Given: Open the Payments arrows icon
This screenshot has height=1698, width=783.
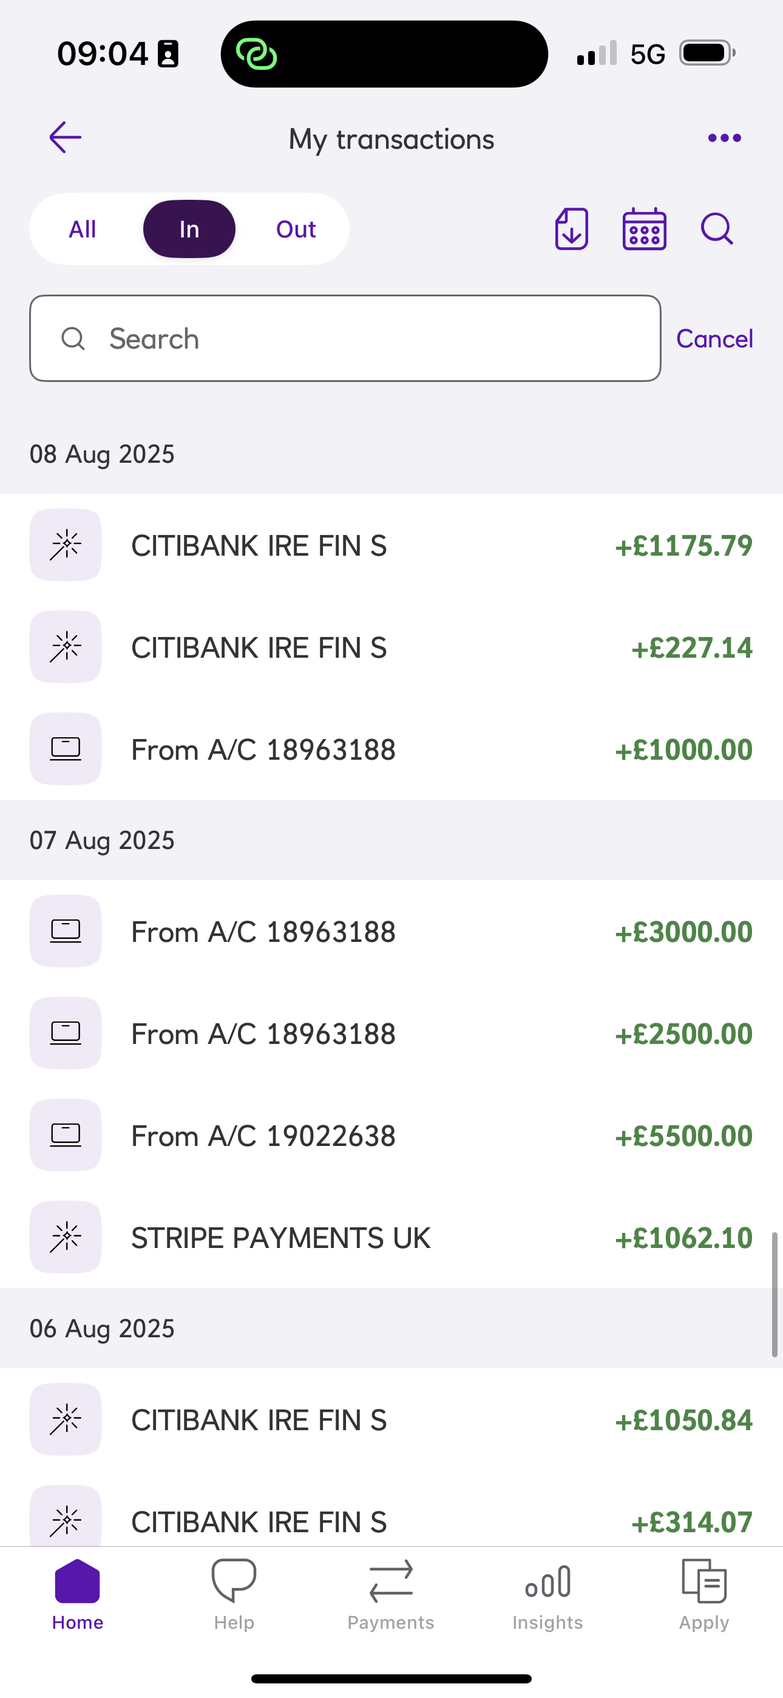Looking at the screenshot, I should coord(391,1581).
